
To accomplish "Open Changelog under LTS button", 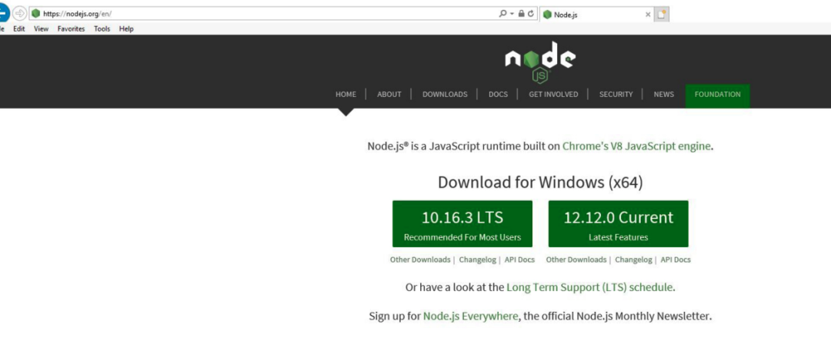I will [x=478, y=260].
